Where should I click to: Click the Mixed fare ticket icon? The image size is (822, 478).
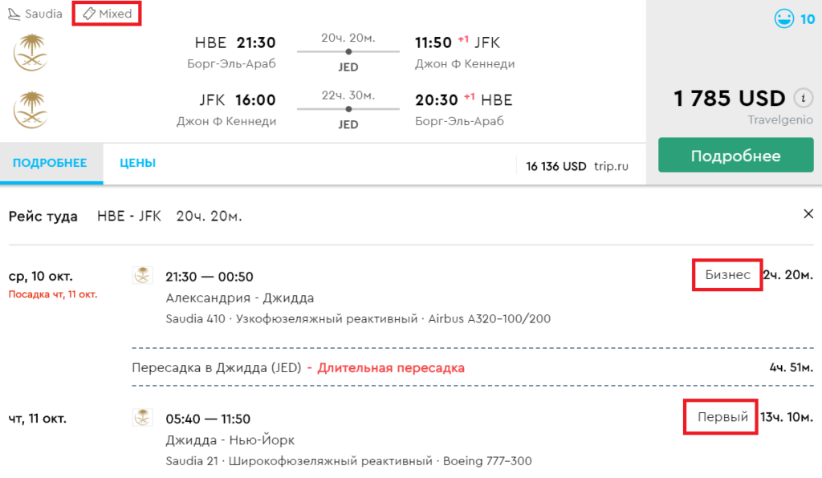coord(89,14)
